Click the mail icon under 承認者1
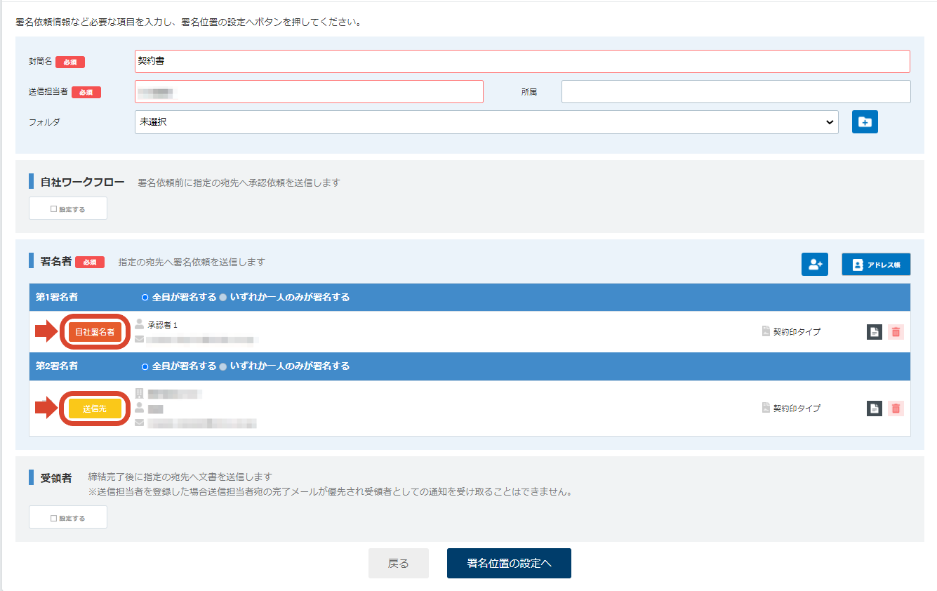 [x=139, y=339]
